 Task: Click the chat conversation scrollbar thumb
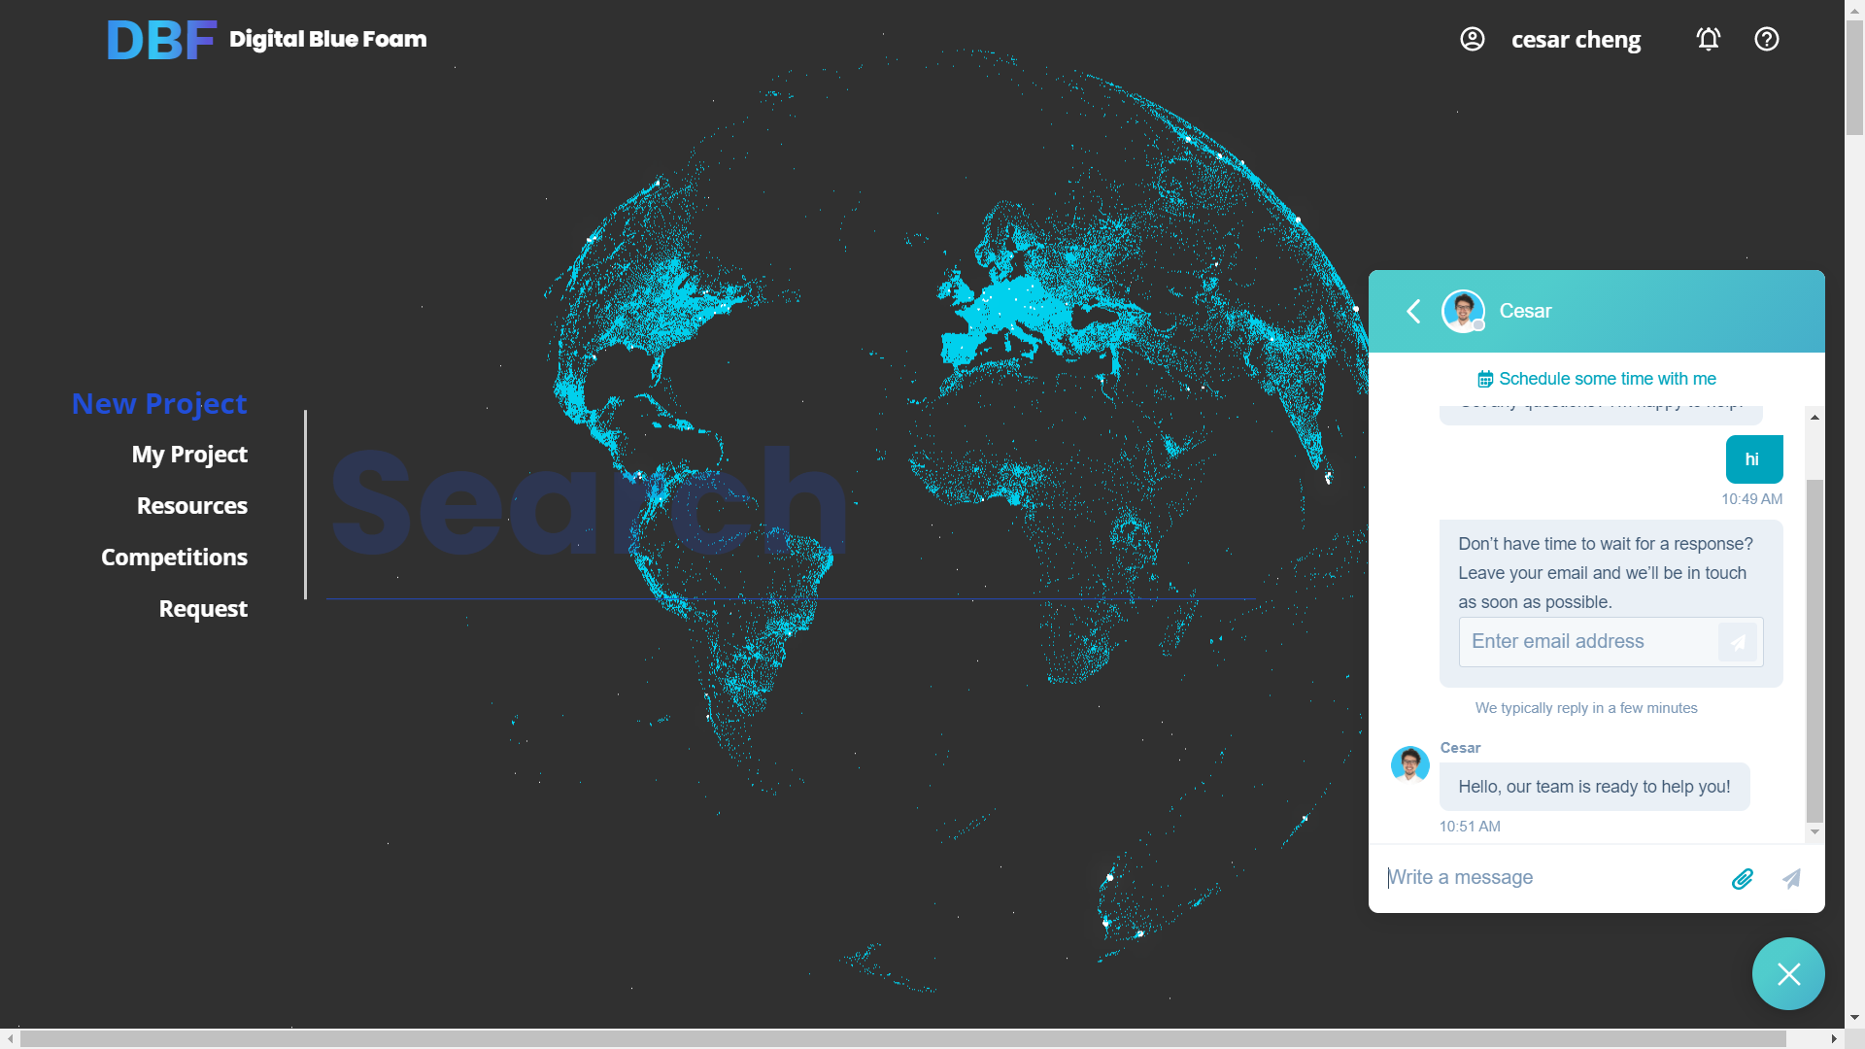pyautogui.click(x=1814, y=651)
